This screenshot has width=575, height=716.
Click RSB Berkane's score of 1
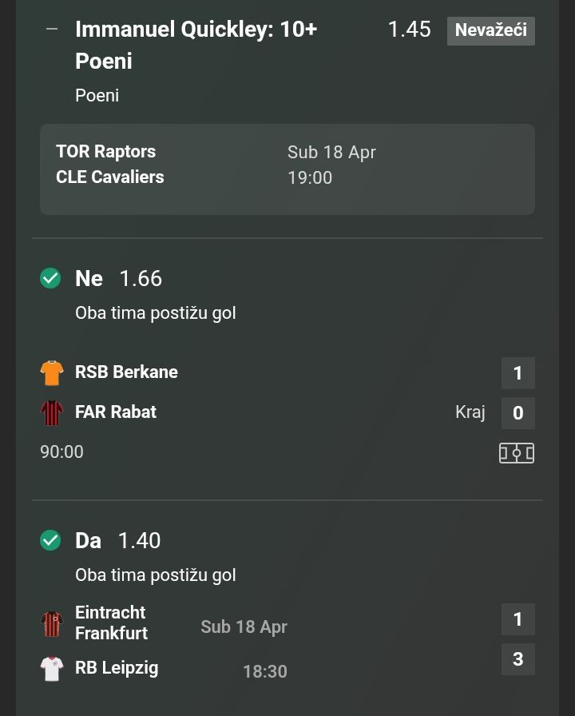click(517, 372)
